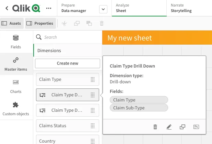
Task: Open Fields section in assets sidebar
Action: click(x=16, y=42)
